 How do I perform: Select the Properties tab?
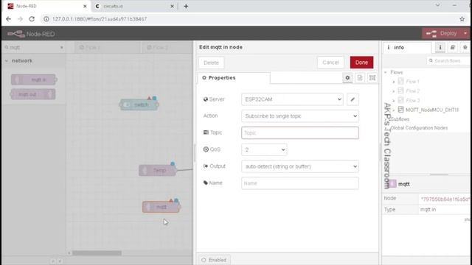click(x=234, y=78)
